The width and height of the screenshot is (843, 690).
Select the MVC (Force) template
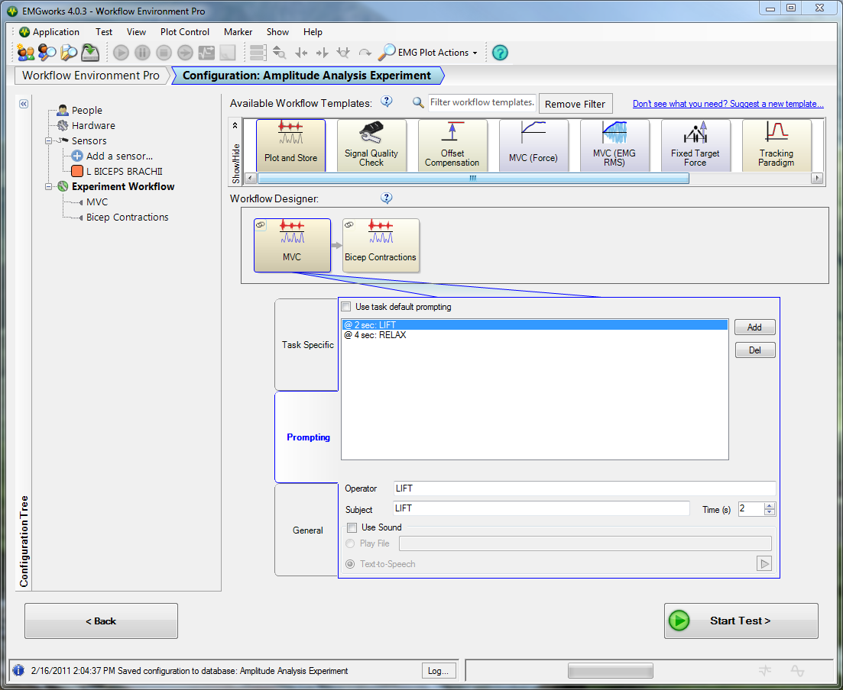tap(533, 145)
